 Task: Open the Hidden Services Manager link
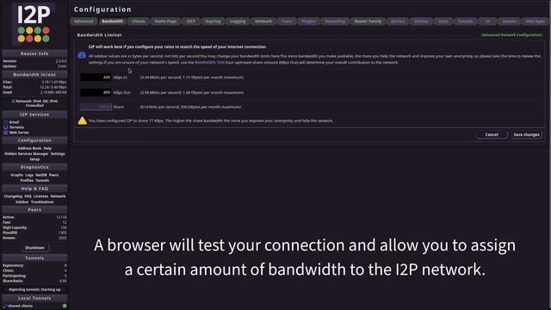(27, 154)
